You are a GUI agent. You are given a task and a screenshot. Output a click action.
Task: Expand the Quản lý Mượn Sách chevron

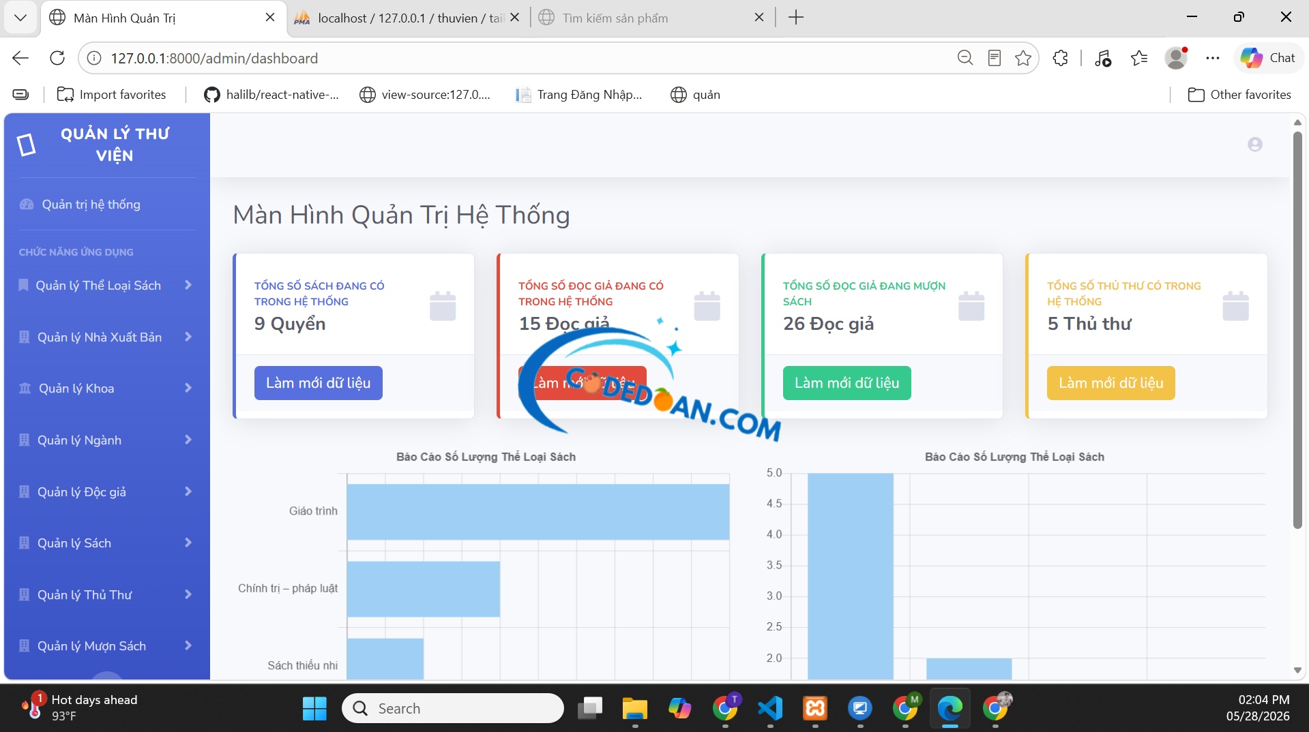point(188,645)
